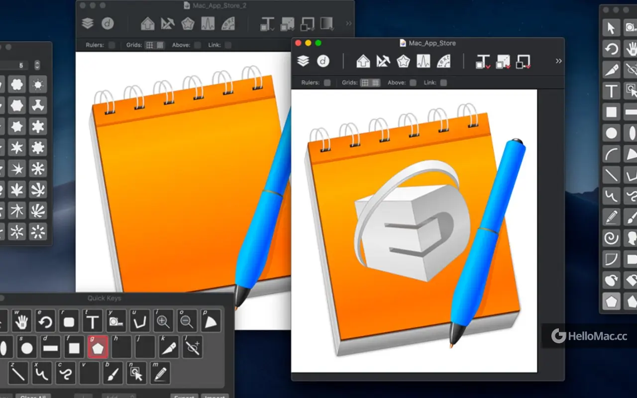
Task: Tick Rulers checkbox in Mac_App_Store_2 window
Action: coord(111,45)
